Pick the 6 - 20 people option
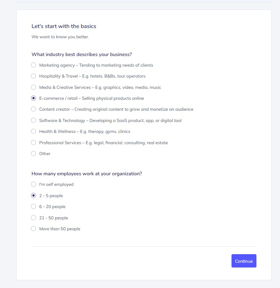The image size is (280, 288). coord(33,206)
